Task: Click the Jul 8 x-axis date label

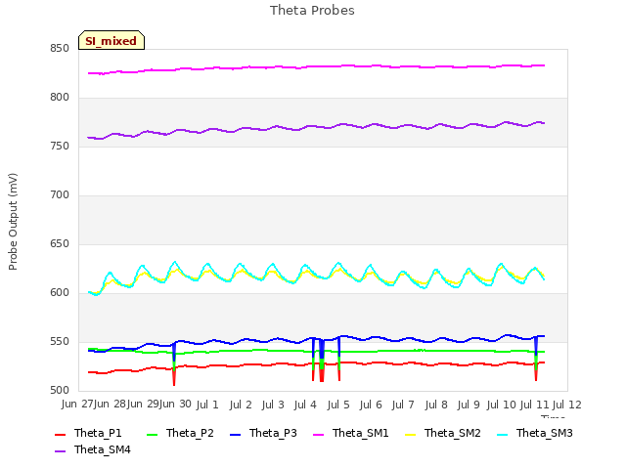Action: pyautogui.click(x=436, y=405)
